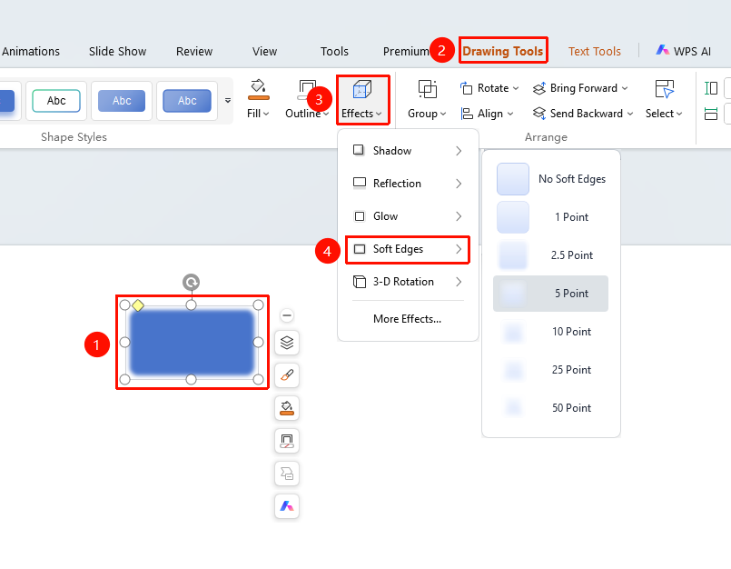Select the 5 Point soft edge
Image resolution: width=731 pixels, height=569 pixels.
tap(551, 294)
